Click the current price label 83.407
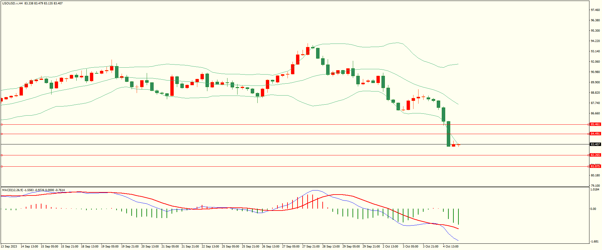 [x=595, y=144]
